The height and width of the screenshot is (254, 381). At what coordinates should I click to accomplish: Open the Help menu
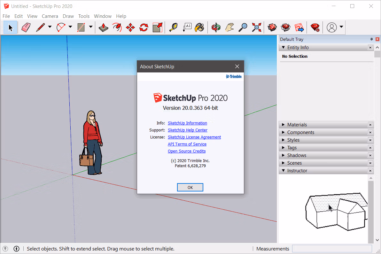(121, 16)
